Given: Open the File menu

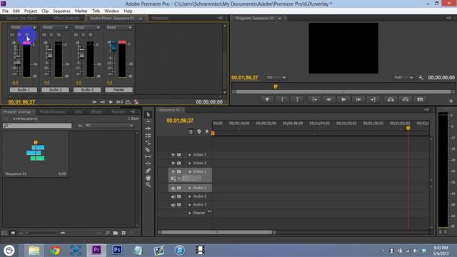Looking at the screenshot, I should point(5,11).
